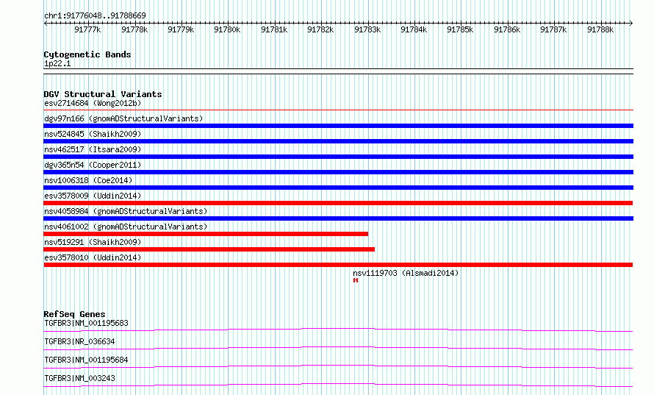
Task: Click the blue bar under dgv97n166
Action: 338,126
